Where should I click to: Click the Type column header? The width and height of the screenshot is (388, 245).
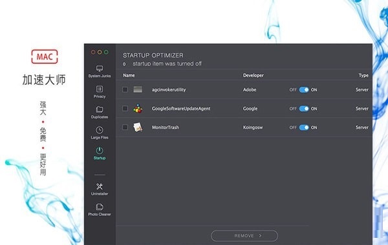(363, 75)
